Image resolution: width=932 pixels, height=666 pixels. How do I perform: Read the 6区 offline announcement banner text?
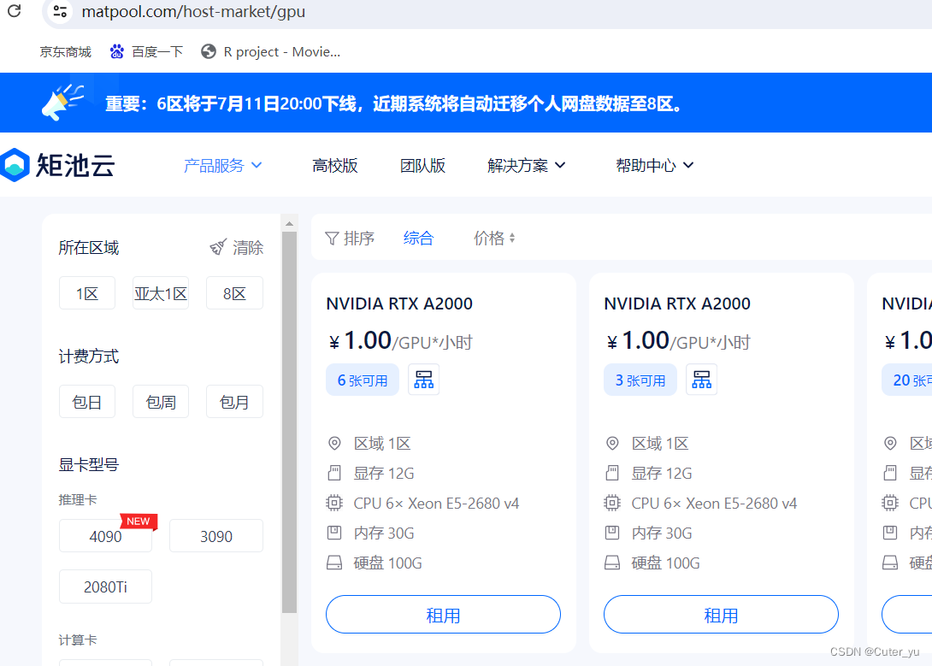coord(394,104)
